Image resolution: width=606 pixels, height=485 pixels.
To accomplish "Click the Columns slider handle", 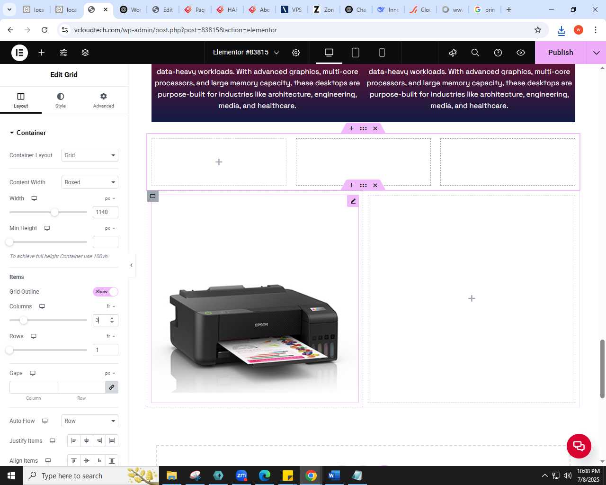I will 23,320.
